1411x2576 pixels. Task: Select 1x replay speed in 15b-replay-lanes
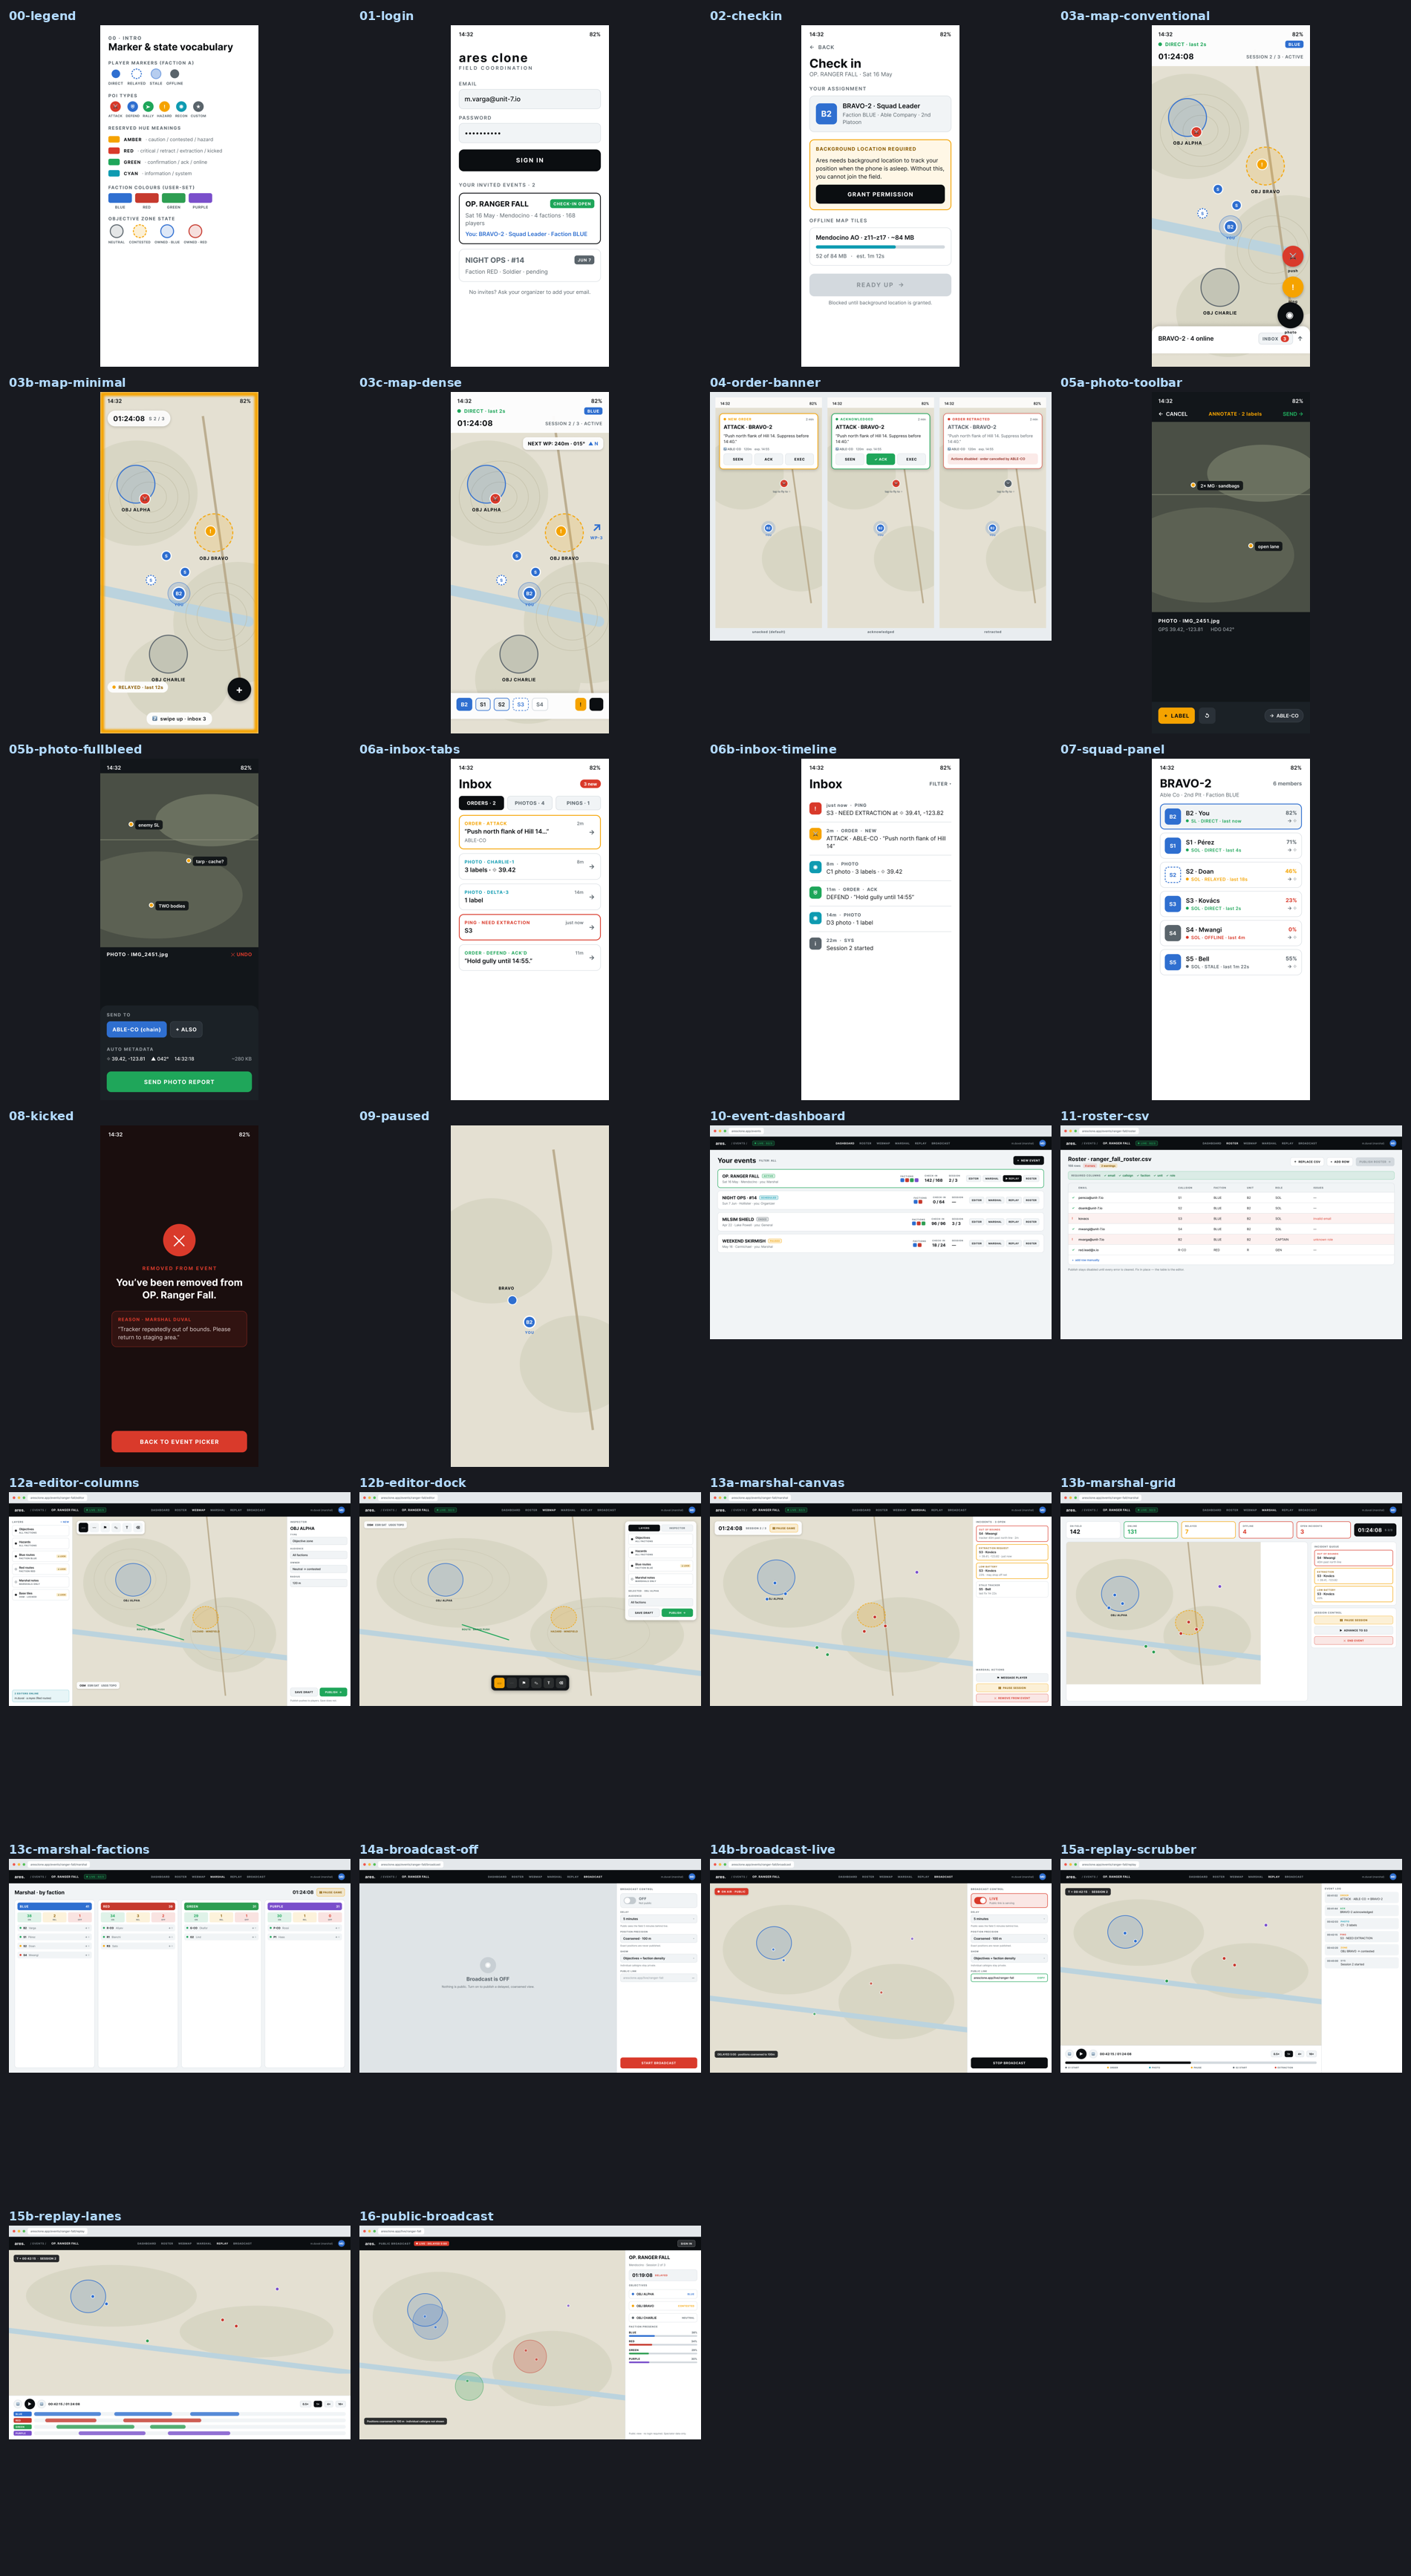point(317,2404)
